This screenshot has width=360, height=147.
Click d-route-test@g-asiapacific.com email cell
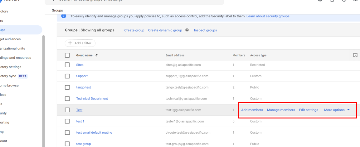188,132
